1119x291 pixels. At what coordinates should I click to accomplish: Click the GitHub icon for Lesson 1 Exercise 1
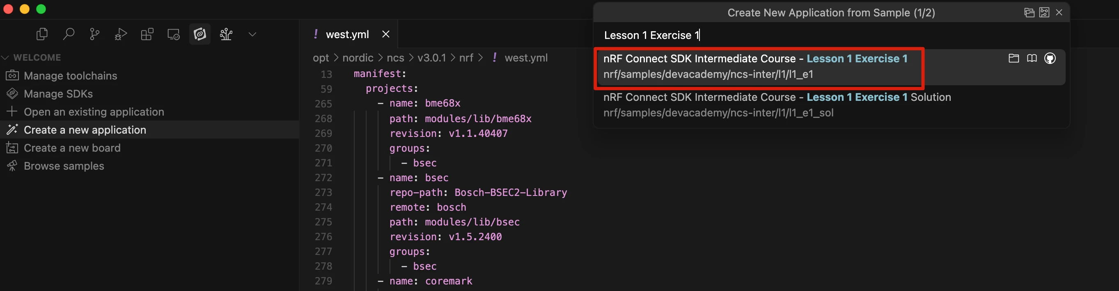tap(1050, 59)
